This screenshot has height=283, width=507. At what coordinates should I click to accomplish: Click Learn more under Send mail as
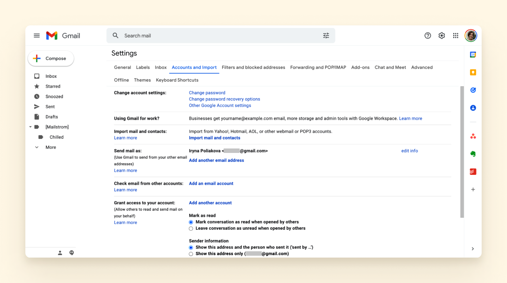pyautogui.click(x=125, y=170)
